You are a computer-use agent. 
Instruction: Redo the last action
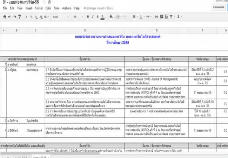(15, 17)
